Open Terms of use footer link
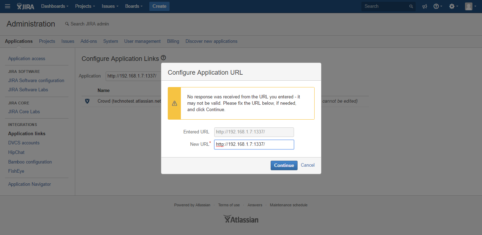The image size is (482, 235). (229, 205)
